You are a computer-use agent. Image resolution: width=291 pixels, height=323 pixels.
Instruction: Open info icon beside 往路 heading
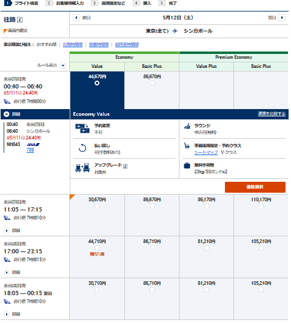click(19, 19)
